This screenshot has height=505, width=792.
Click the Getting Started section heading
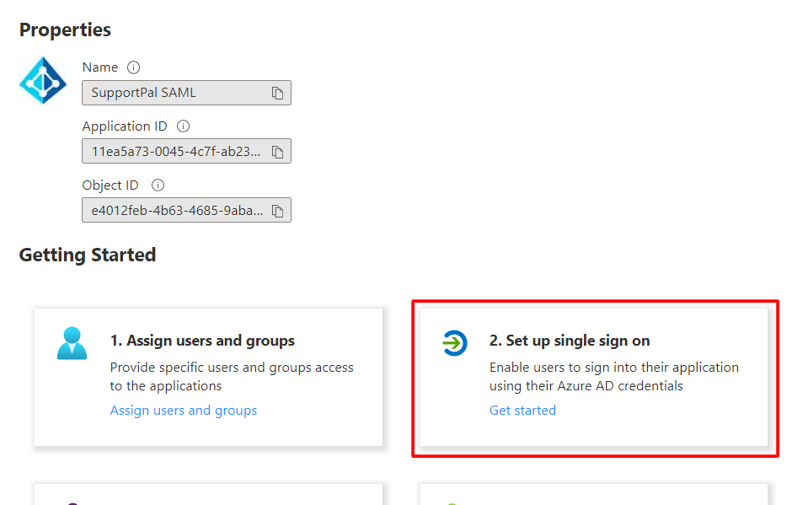(x=88, y=255)
